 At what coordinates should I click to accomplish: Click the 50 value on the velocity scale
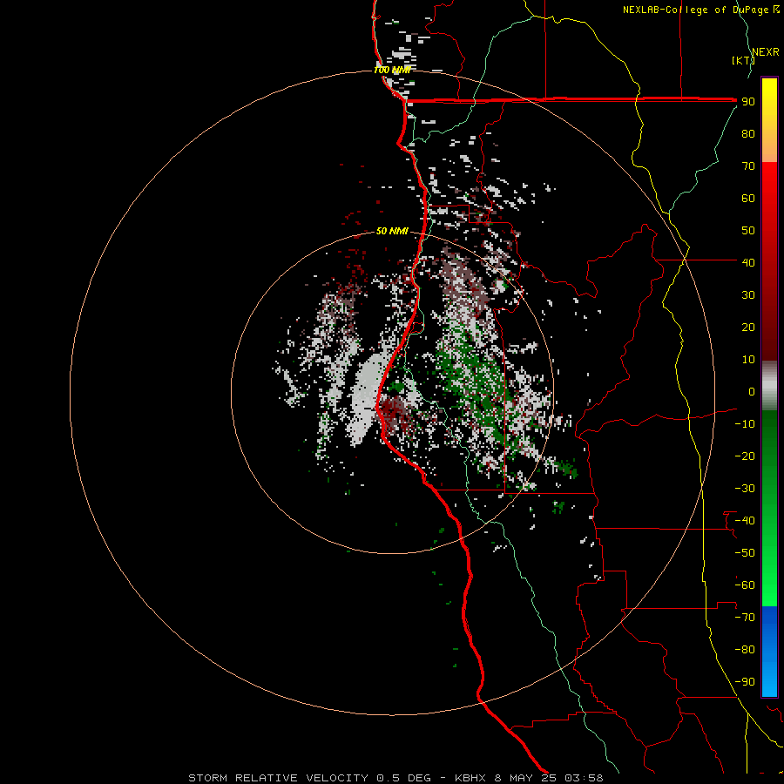[x=748, y=231]
